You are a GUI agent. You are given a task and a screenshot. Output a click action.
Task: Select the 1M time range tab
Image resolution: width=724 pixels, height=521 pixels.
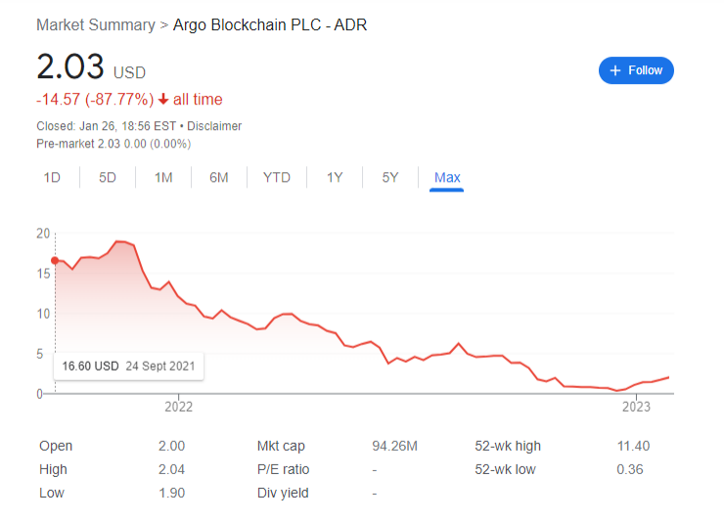click(163, 177)
